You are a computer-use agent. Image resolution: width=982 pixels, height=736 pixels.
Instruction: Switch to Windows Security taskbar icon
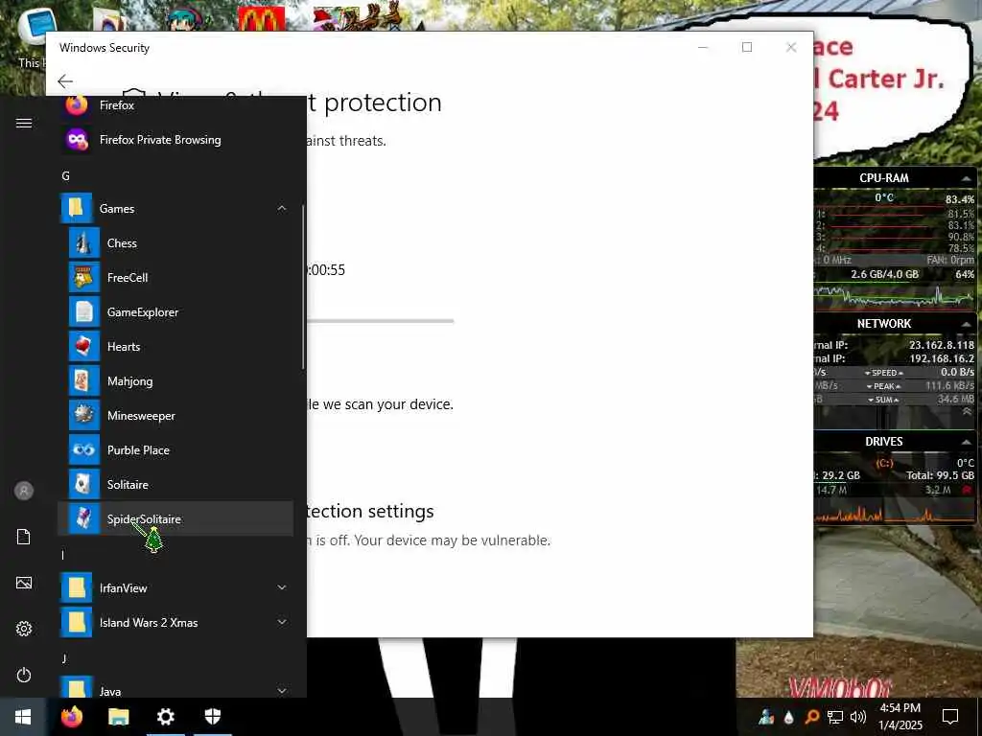(213, 717)
